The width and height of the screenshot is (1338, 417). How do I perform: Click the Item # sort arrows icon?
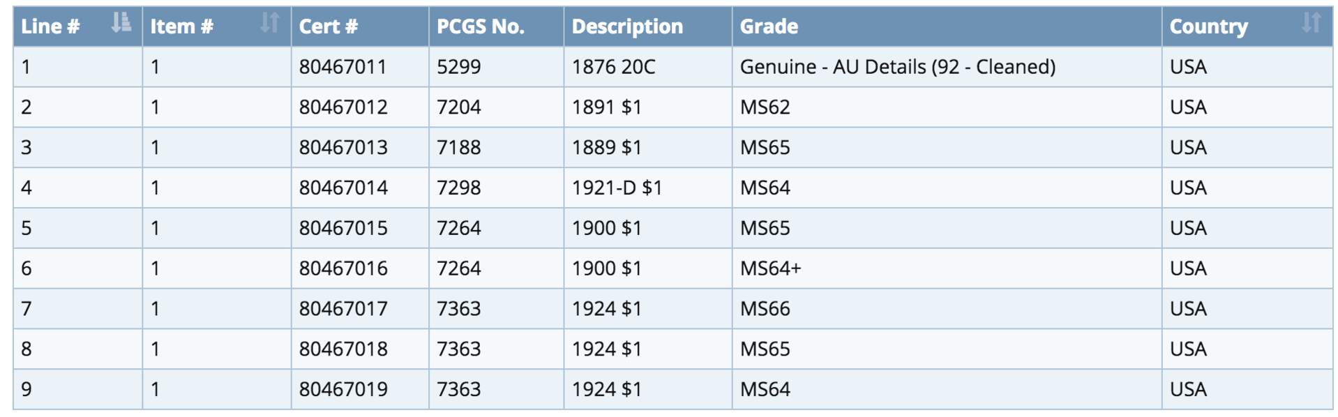270,23
